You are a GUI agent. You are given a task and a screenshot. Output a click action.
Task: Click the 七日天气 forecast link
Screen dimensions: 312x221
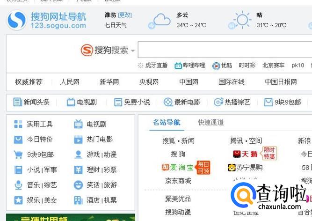coord(115,25)
